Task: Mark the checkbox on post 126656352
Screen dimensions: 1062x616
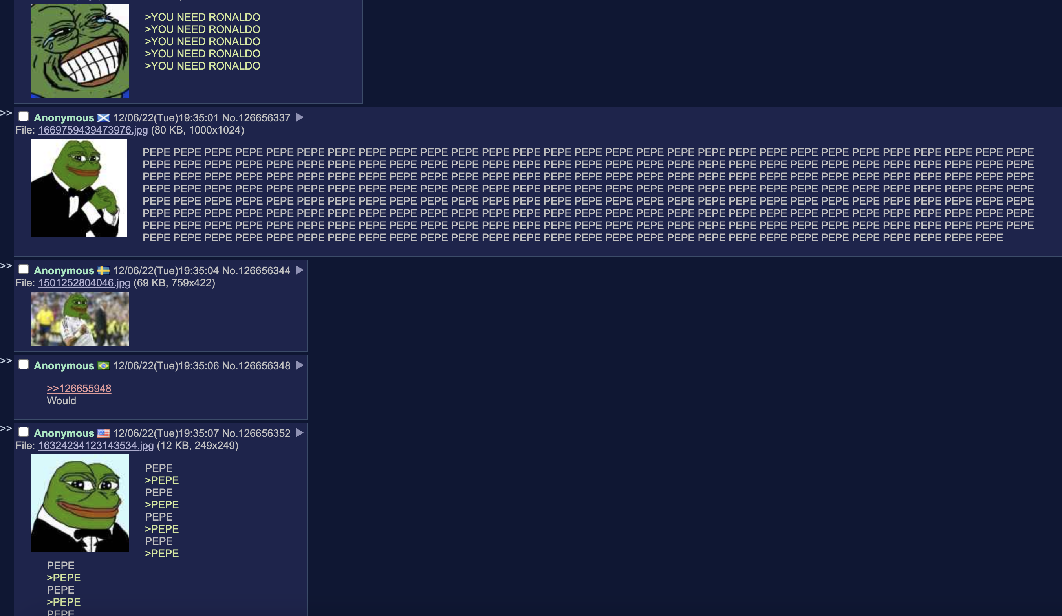Action: [24, 432]
